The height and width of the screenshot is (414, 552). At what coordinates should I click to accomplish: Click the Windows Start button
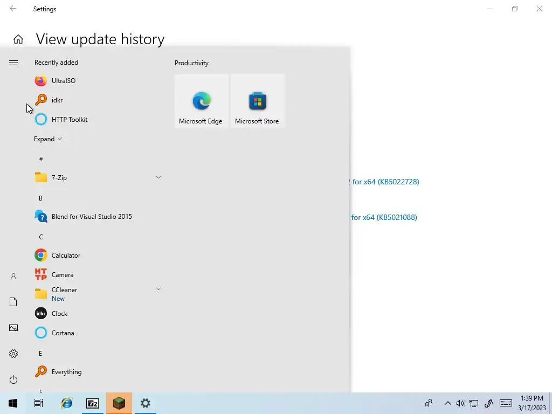click(x=13, y=403)
